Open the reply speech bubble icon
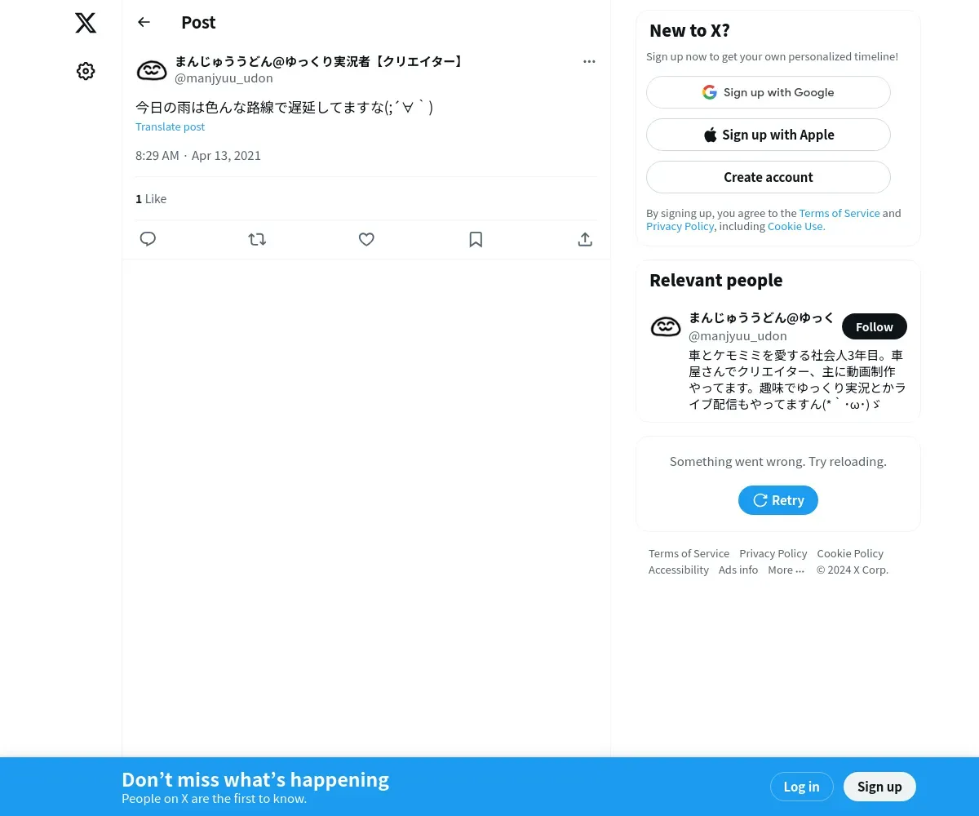Image resolution: width=979 pixels, height=816 pixels. pyautogui.click(x=148, y=239)
